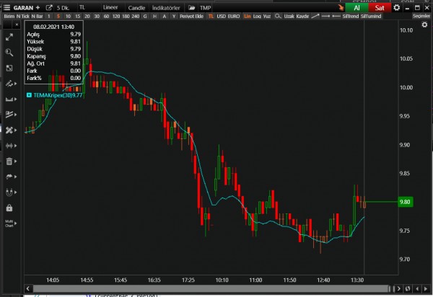The height and width of the screenshot is (297, 433).
Task: Toggle the lock drawings icon
Action: coord(10,208)
